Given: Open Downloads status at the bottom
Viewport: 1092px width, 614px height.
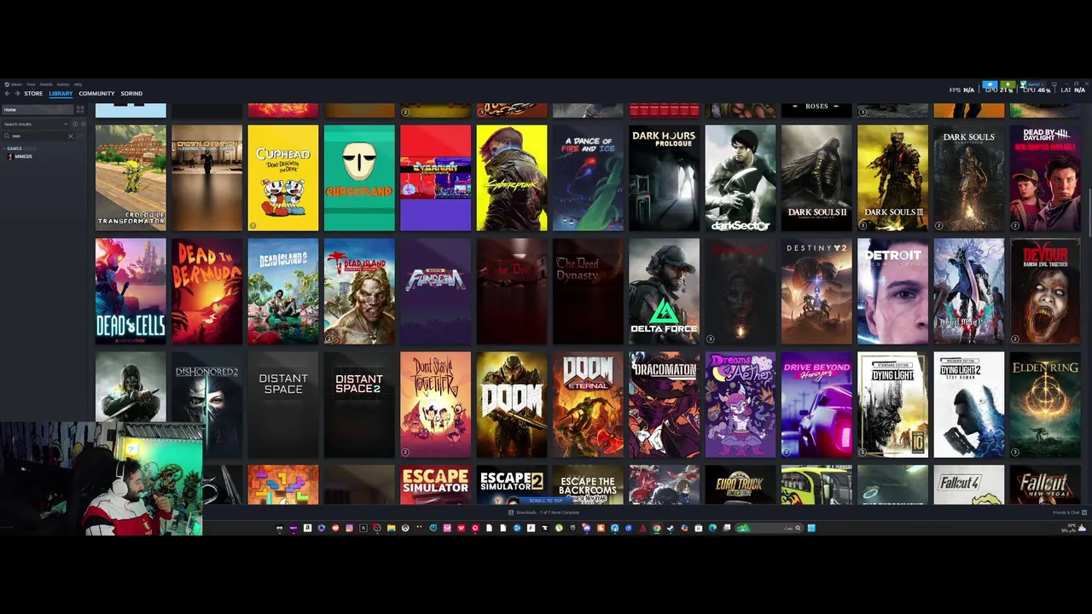Looking at the screenshot, I should tap(543, 513).
